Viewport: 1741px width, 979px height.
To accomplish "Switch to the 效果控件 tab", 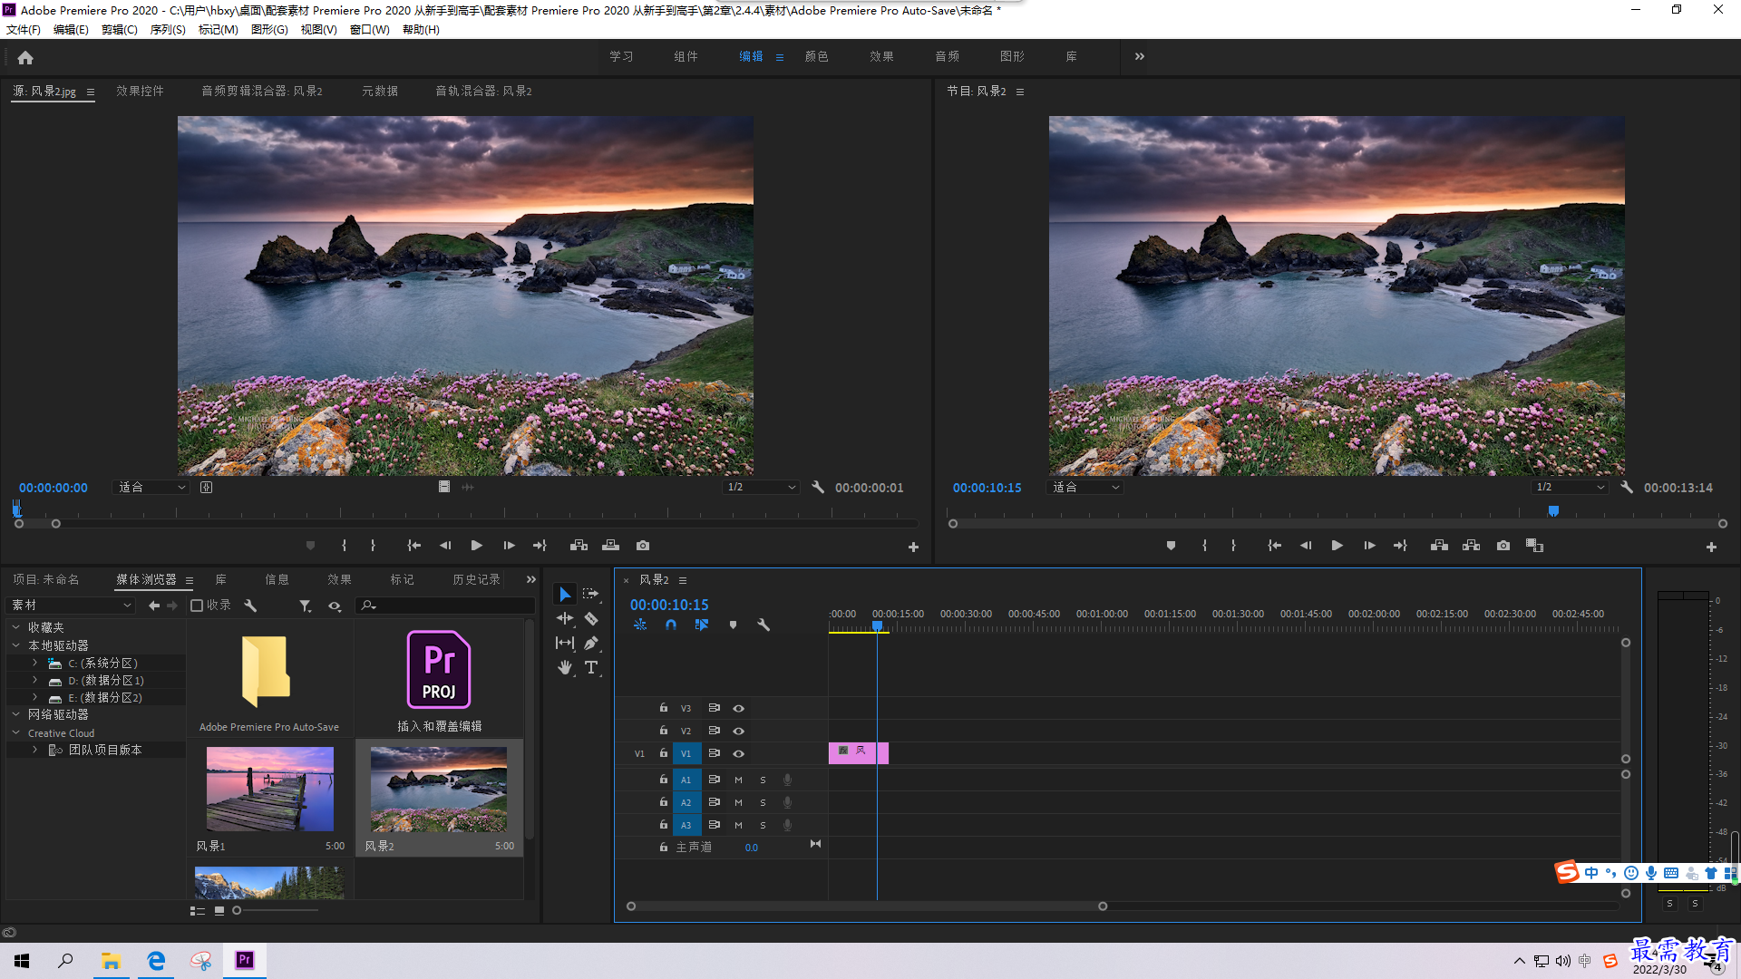I will 140,91.
